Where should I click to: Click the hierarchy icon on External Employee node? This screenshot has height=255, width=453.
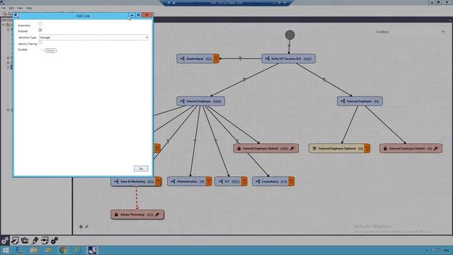pos(343,101)
